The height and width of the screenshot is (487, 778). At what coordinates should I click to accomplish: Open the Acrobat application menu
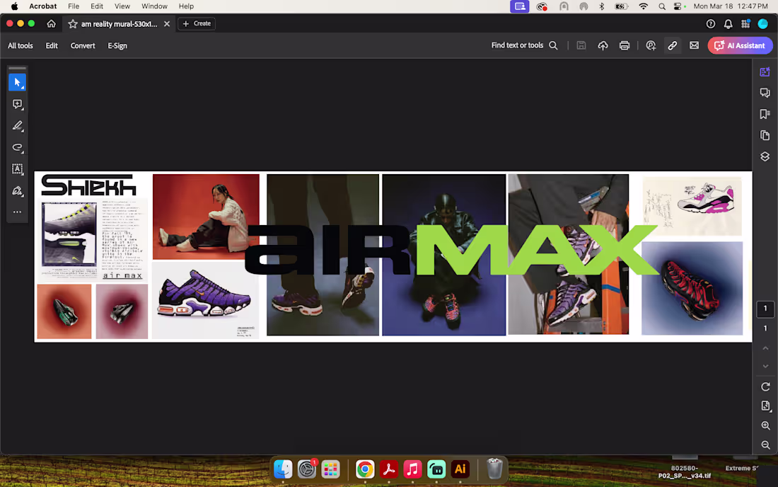pos(42,6)
